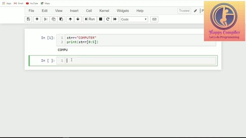Click the pencil edit mode icon

(195, 11)
